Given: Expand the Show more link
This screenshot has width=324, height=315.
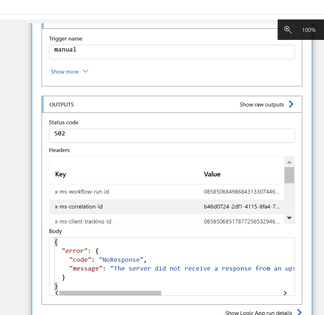Looking at the screenshot, I should click(65, 72).
